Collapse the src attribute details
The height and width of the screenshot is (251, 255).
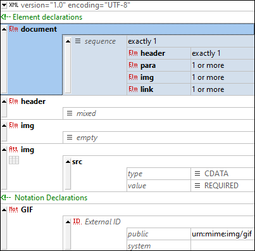[68, 162]
